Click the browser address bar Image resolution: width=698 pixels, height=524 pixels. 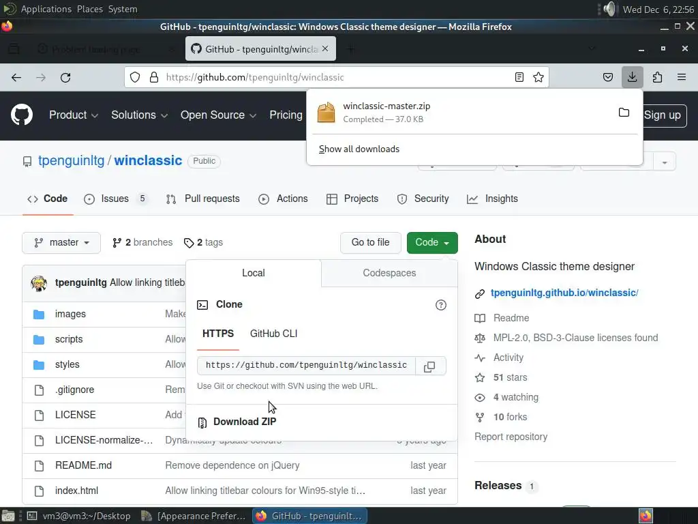pos(337,78)
